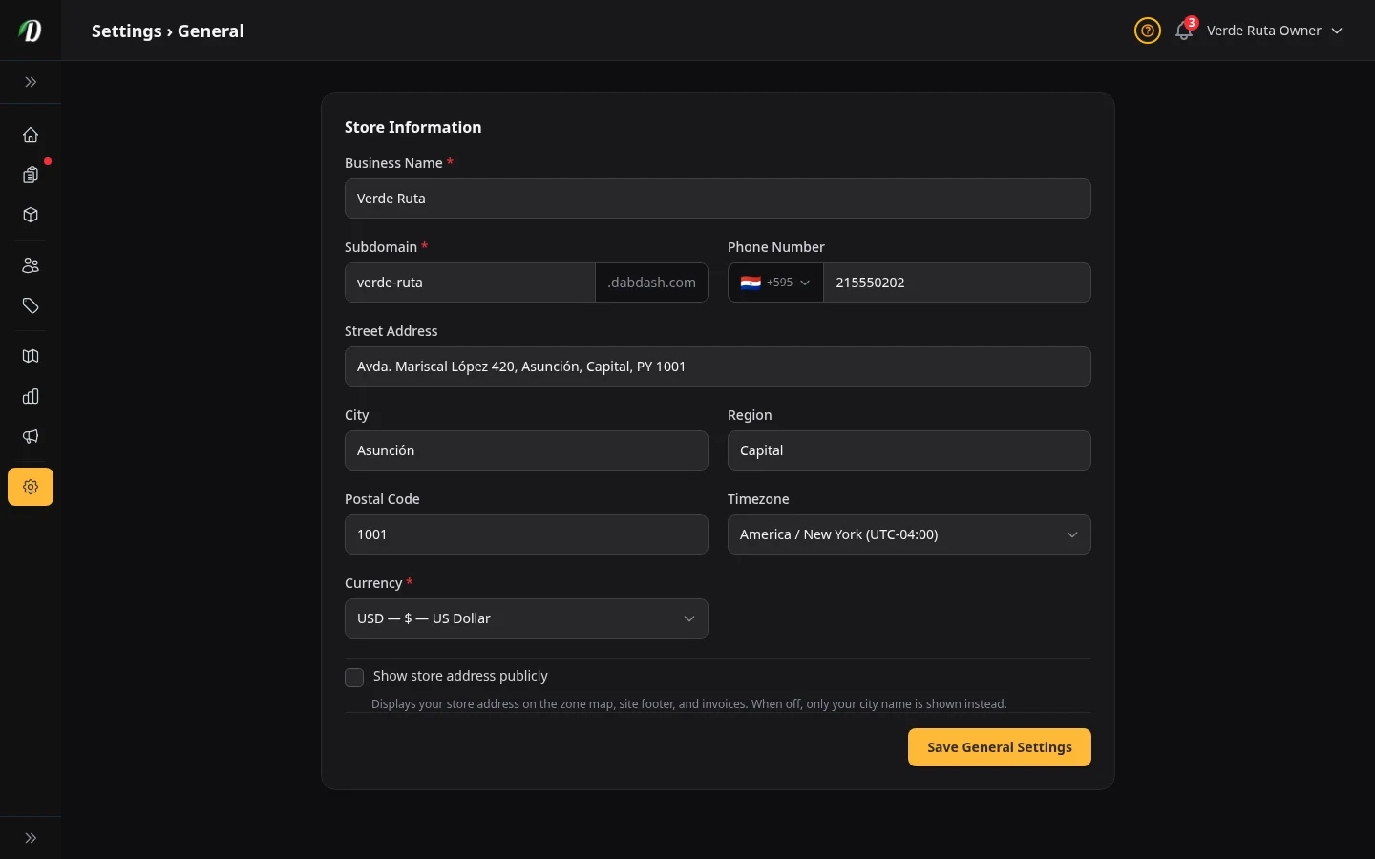View zone map using the map icon
The width and height of the screenshot is (1375, 859).
tap(31, 356)
